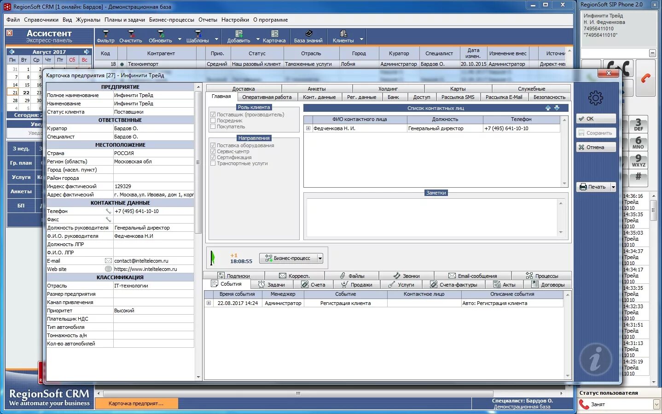Move contact down with arrow in contacts header
662x414 pixels.
click(x=557, y=108)
